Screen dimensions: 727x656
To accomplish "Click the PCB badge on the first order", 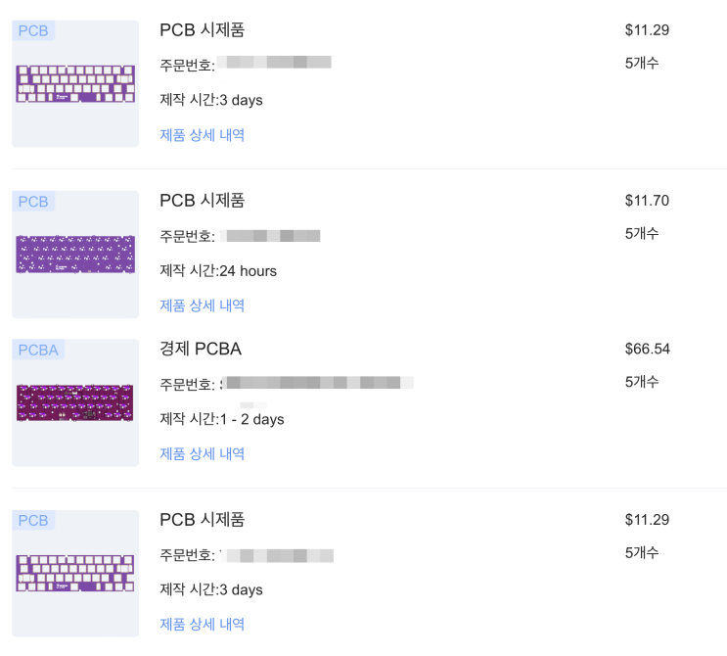I will click(33, 31).
